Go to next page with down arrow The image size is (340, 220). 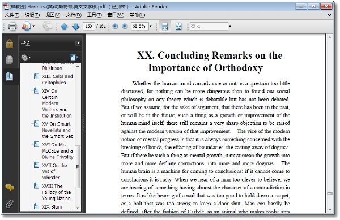(76, 27)
